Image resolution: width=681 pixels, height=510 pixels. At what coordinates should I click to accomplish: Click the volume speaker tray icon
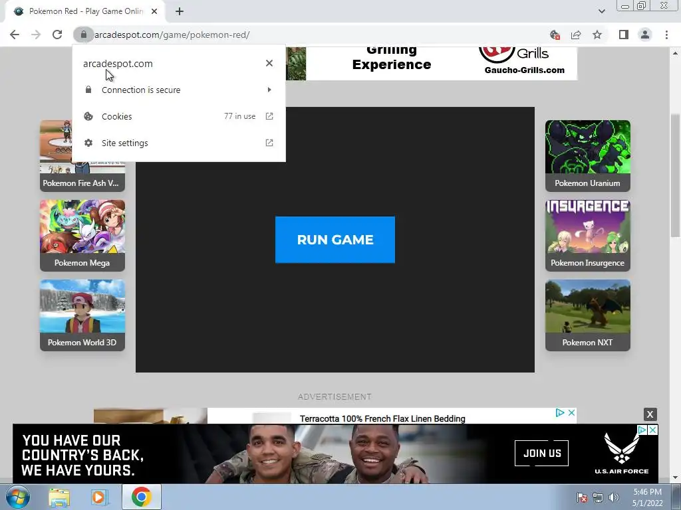pyautogui.click(x=613, y=497)
